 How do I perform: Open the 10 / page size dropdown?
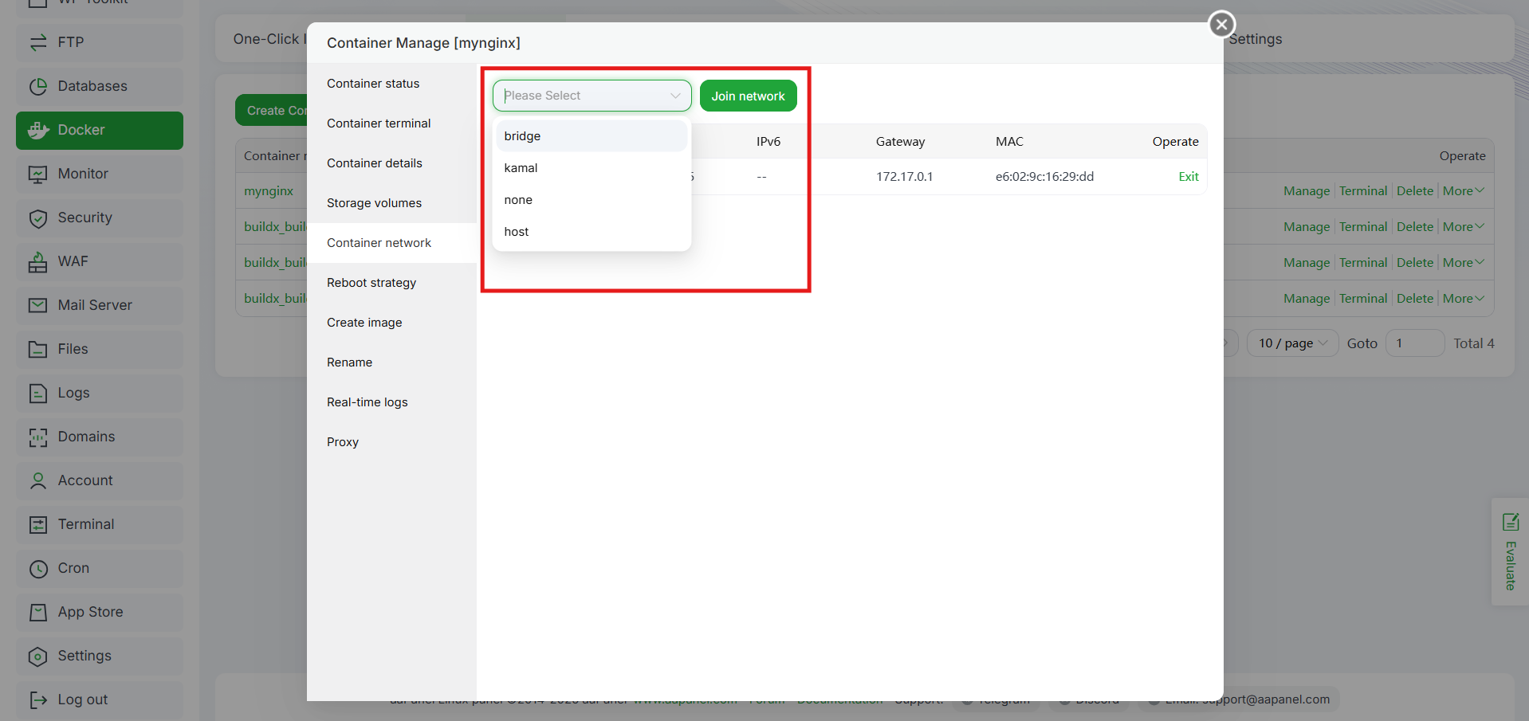(x=1292, y=343)
